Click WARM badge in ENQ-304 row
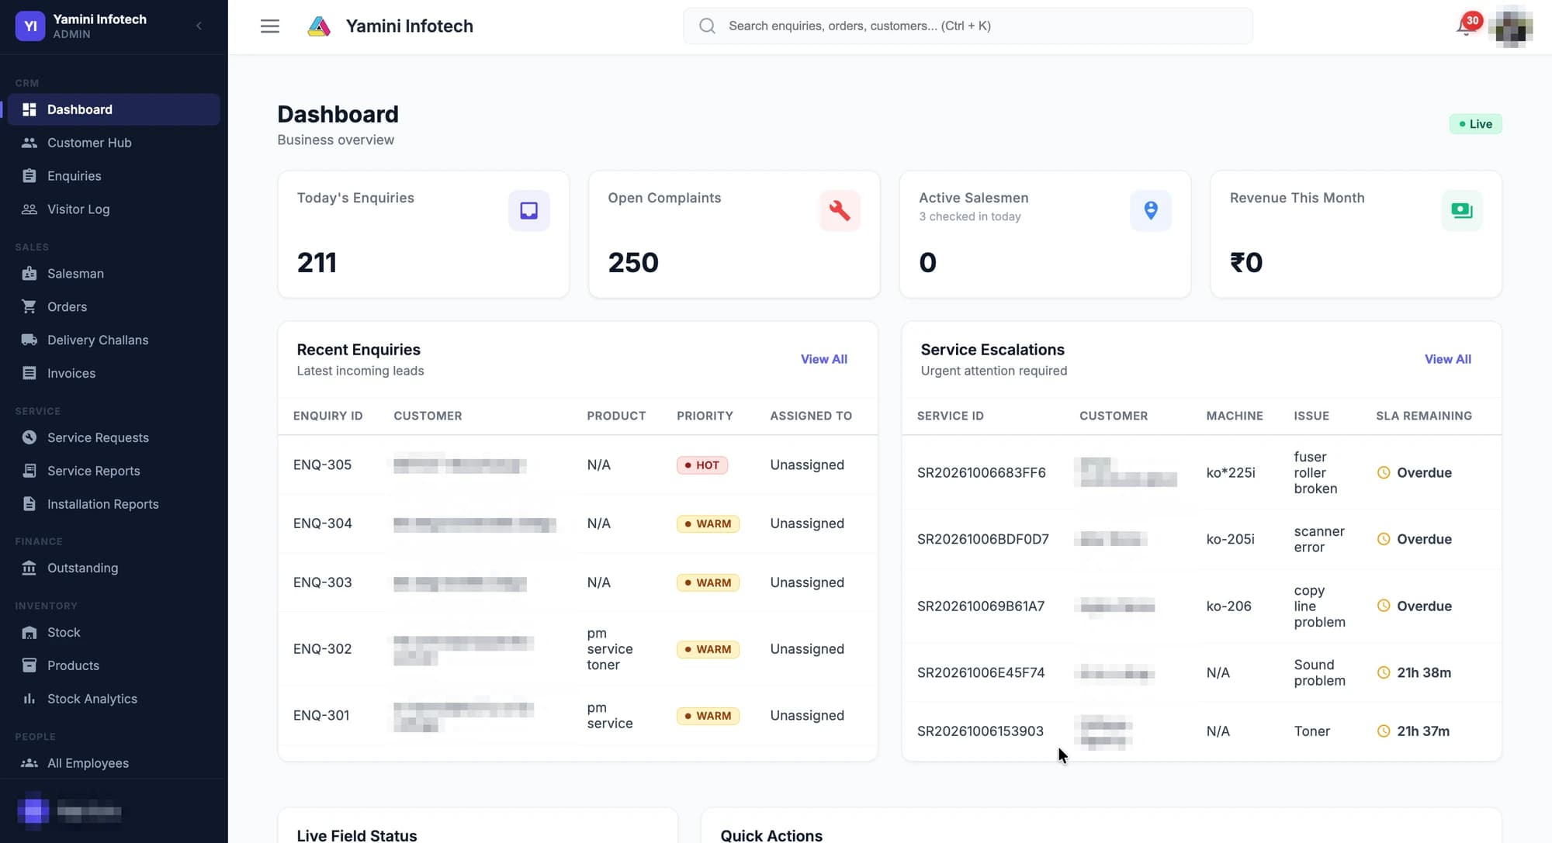 tap(708, 524)
